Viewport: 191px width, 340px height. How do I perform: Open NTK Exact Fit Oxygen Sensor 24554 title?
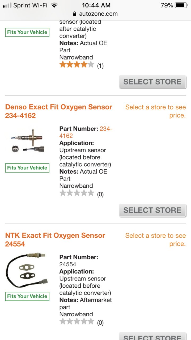coord(55,240)
